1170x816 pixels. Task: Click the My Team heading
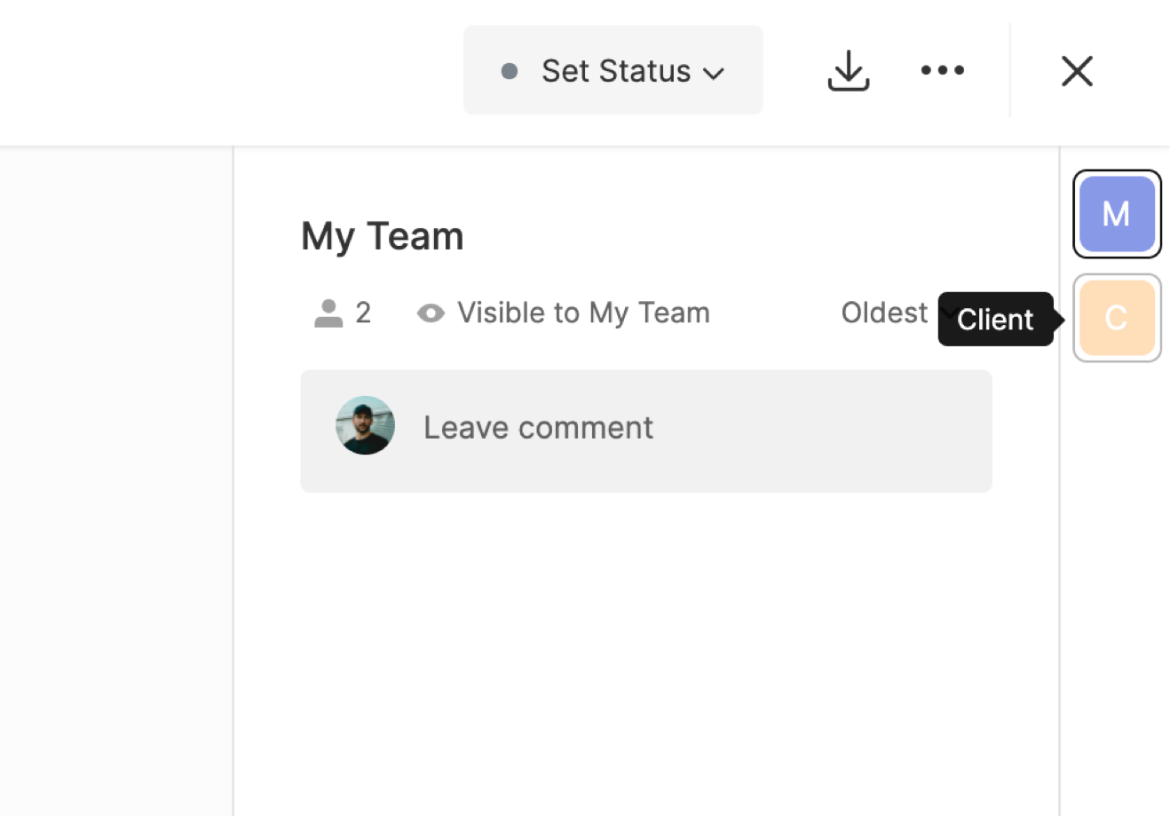coord(382,236)
